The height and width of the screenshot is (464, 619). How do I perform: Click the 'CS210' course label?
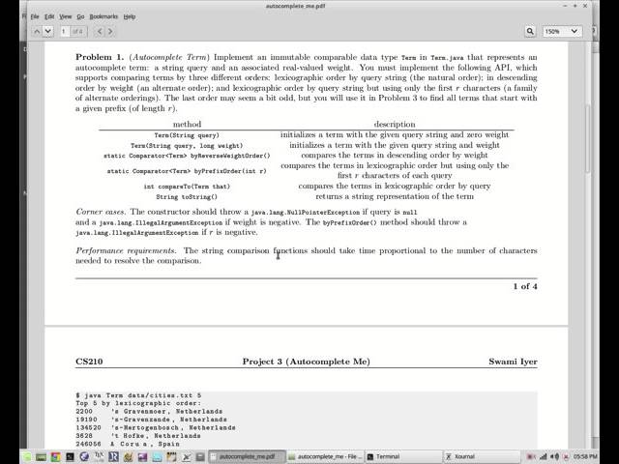pos(89,362)
